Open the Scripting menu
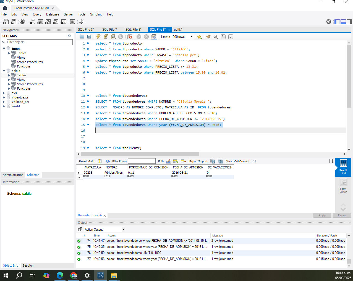 point(96,14)
